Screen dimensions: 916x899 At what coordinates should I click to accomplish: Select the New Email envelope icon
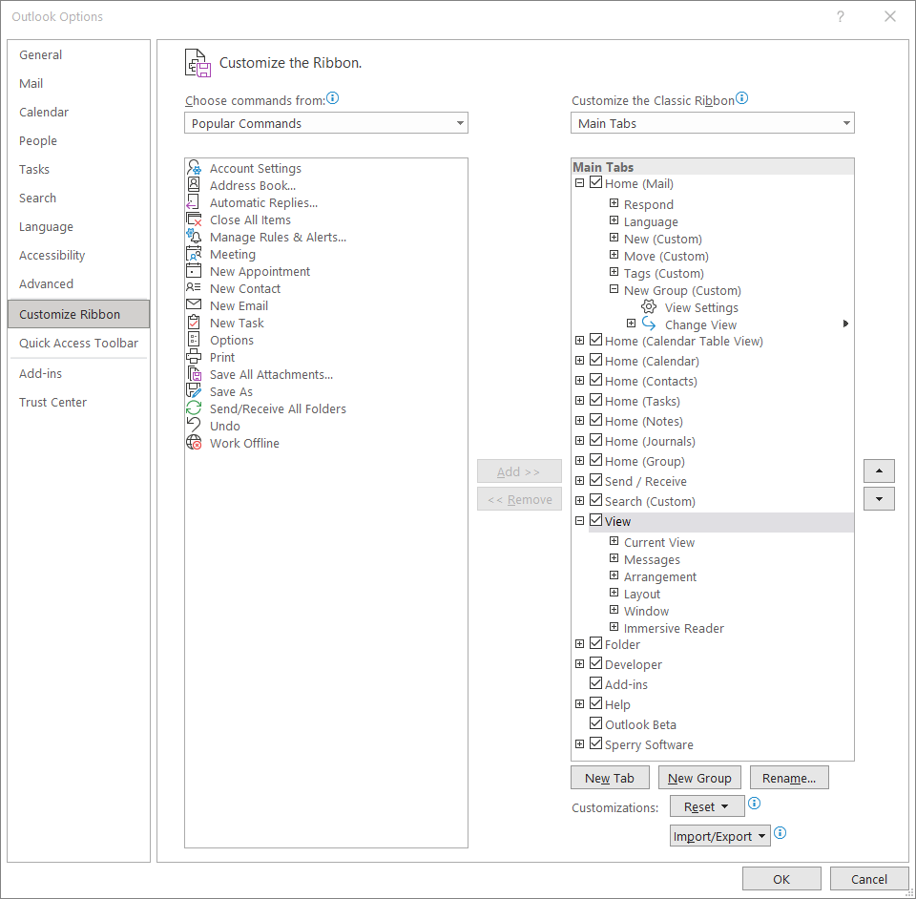click(194, 305)
